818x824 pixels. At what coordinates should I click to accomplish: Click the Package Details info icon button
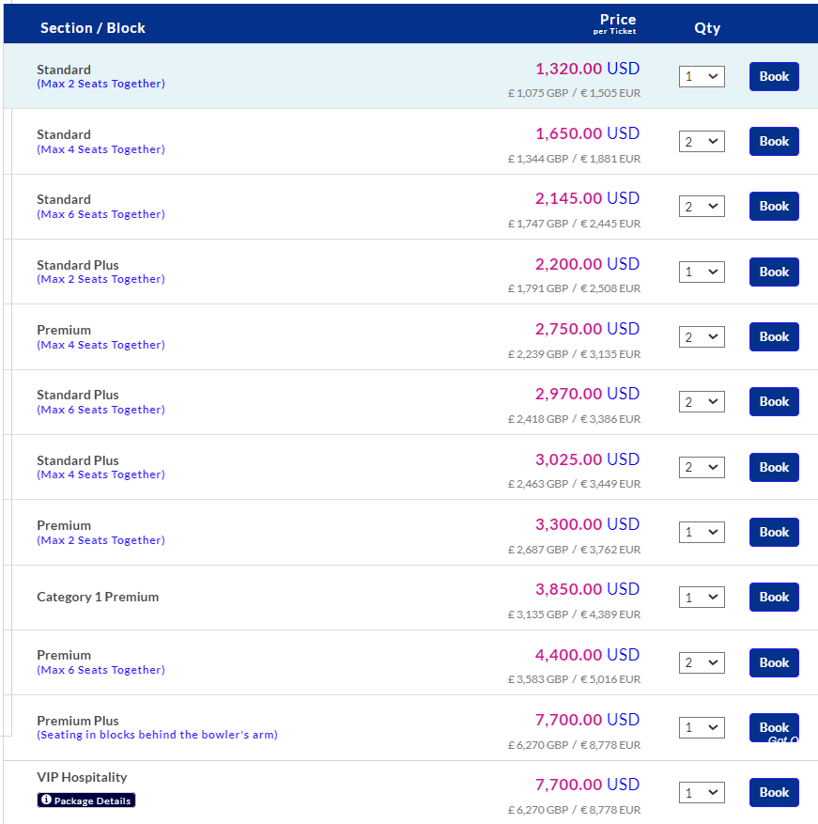pos(86,801)
